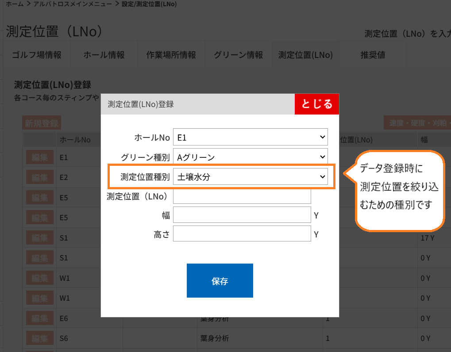Switch to the ゴルフ場情報 tab
The width and height of the screenshot is (451, 352).
(37, 54)
